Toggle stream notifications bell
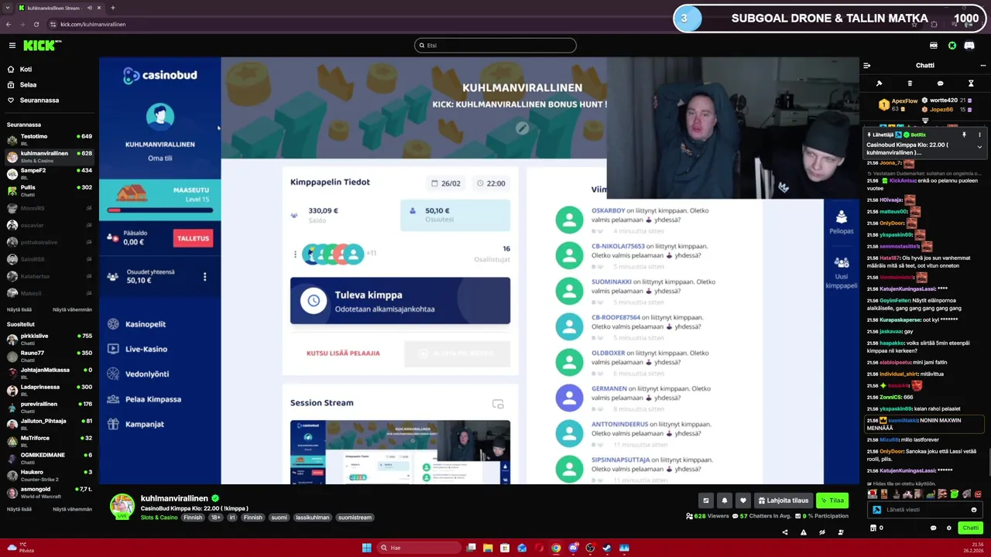This screenshot has width=991, height=557. point(724,501)
